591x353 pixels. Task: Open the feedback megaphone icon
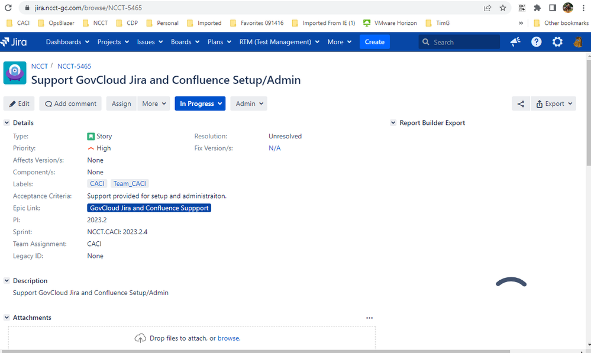tap(515, 42)
